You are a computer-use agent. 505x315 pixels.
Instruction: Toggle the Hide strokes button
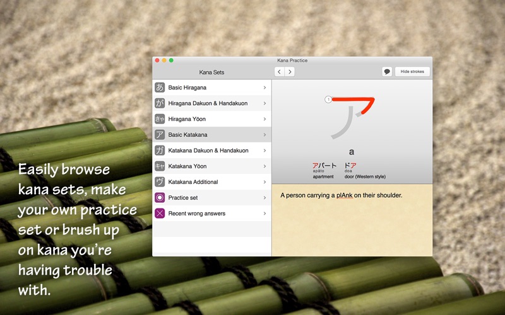[x=412, y=72]
